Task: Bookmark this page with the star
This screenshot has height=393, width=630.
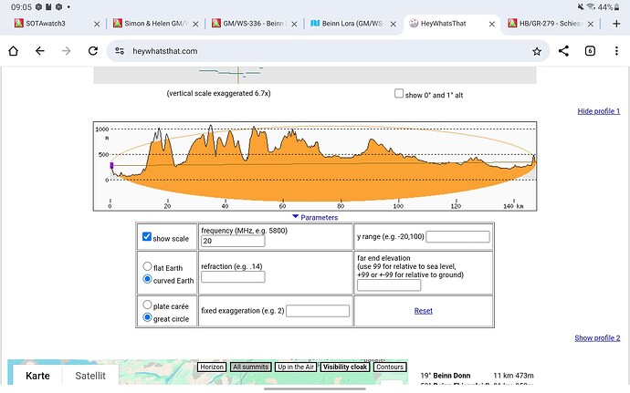Action: (x=537, y=51)
